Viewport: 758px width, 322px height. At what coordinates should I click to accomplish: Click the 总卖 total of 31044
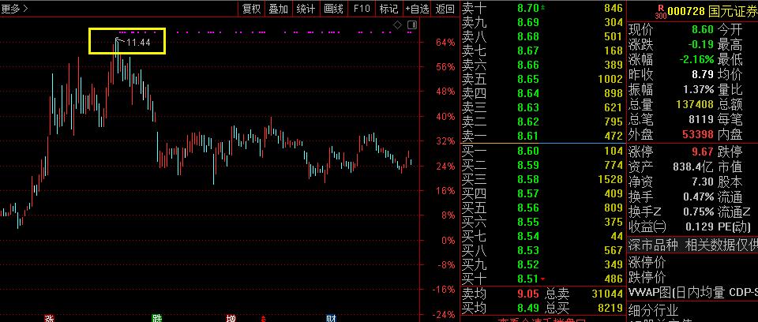click(x=606, y=294)
